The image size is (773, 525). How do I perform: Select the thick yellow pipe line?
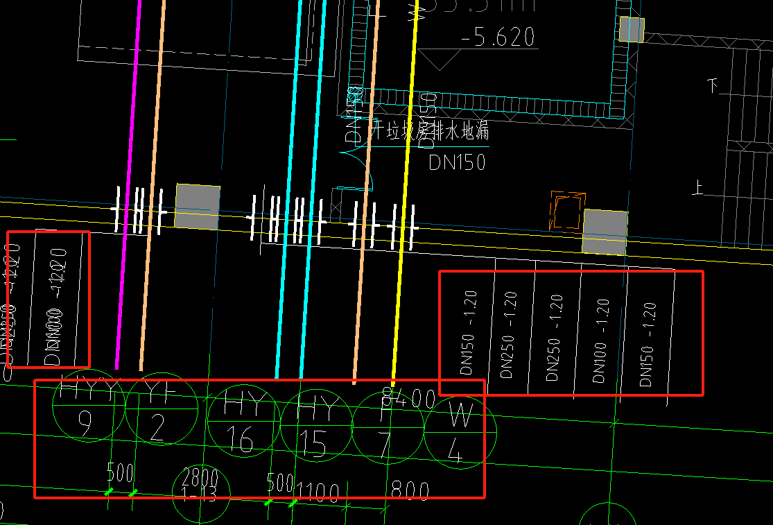[406, 193]
